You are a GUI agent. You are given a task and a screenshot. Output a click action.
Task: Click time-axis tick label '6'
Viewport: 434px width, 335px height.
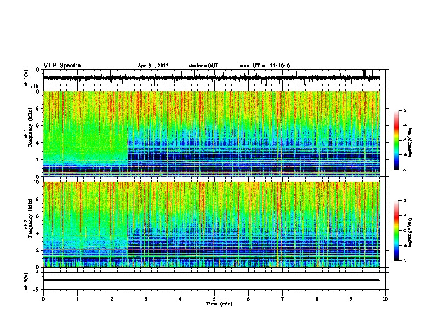[249, 299]
